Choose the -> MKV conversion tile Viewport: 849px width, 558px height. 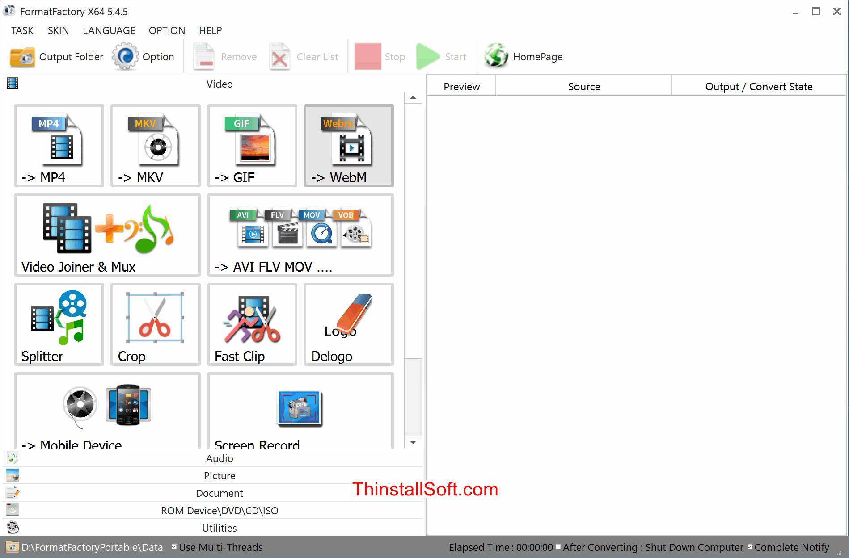(x=156, y=146)
